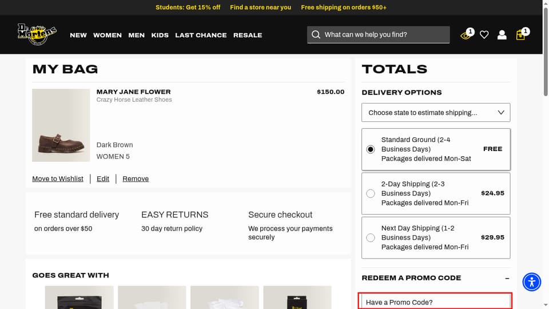Click Free shipping on orders $50+ link
The image size is (549, 309).
tap(344, 7)
